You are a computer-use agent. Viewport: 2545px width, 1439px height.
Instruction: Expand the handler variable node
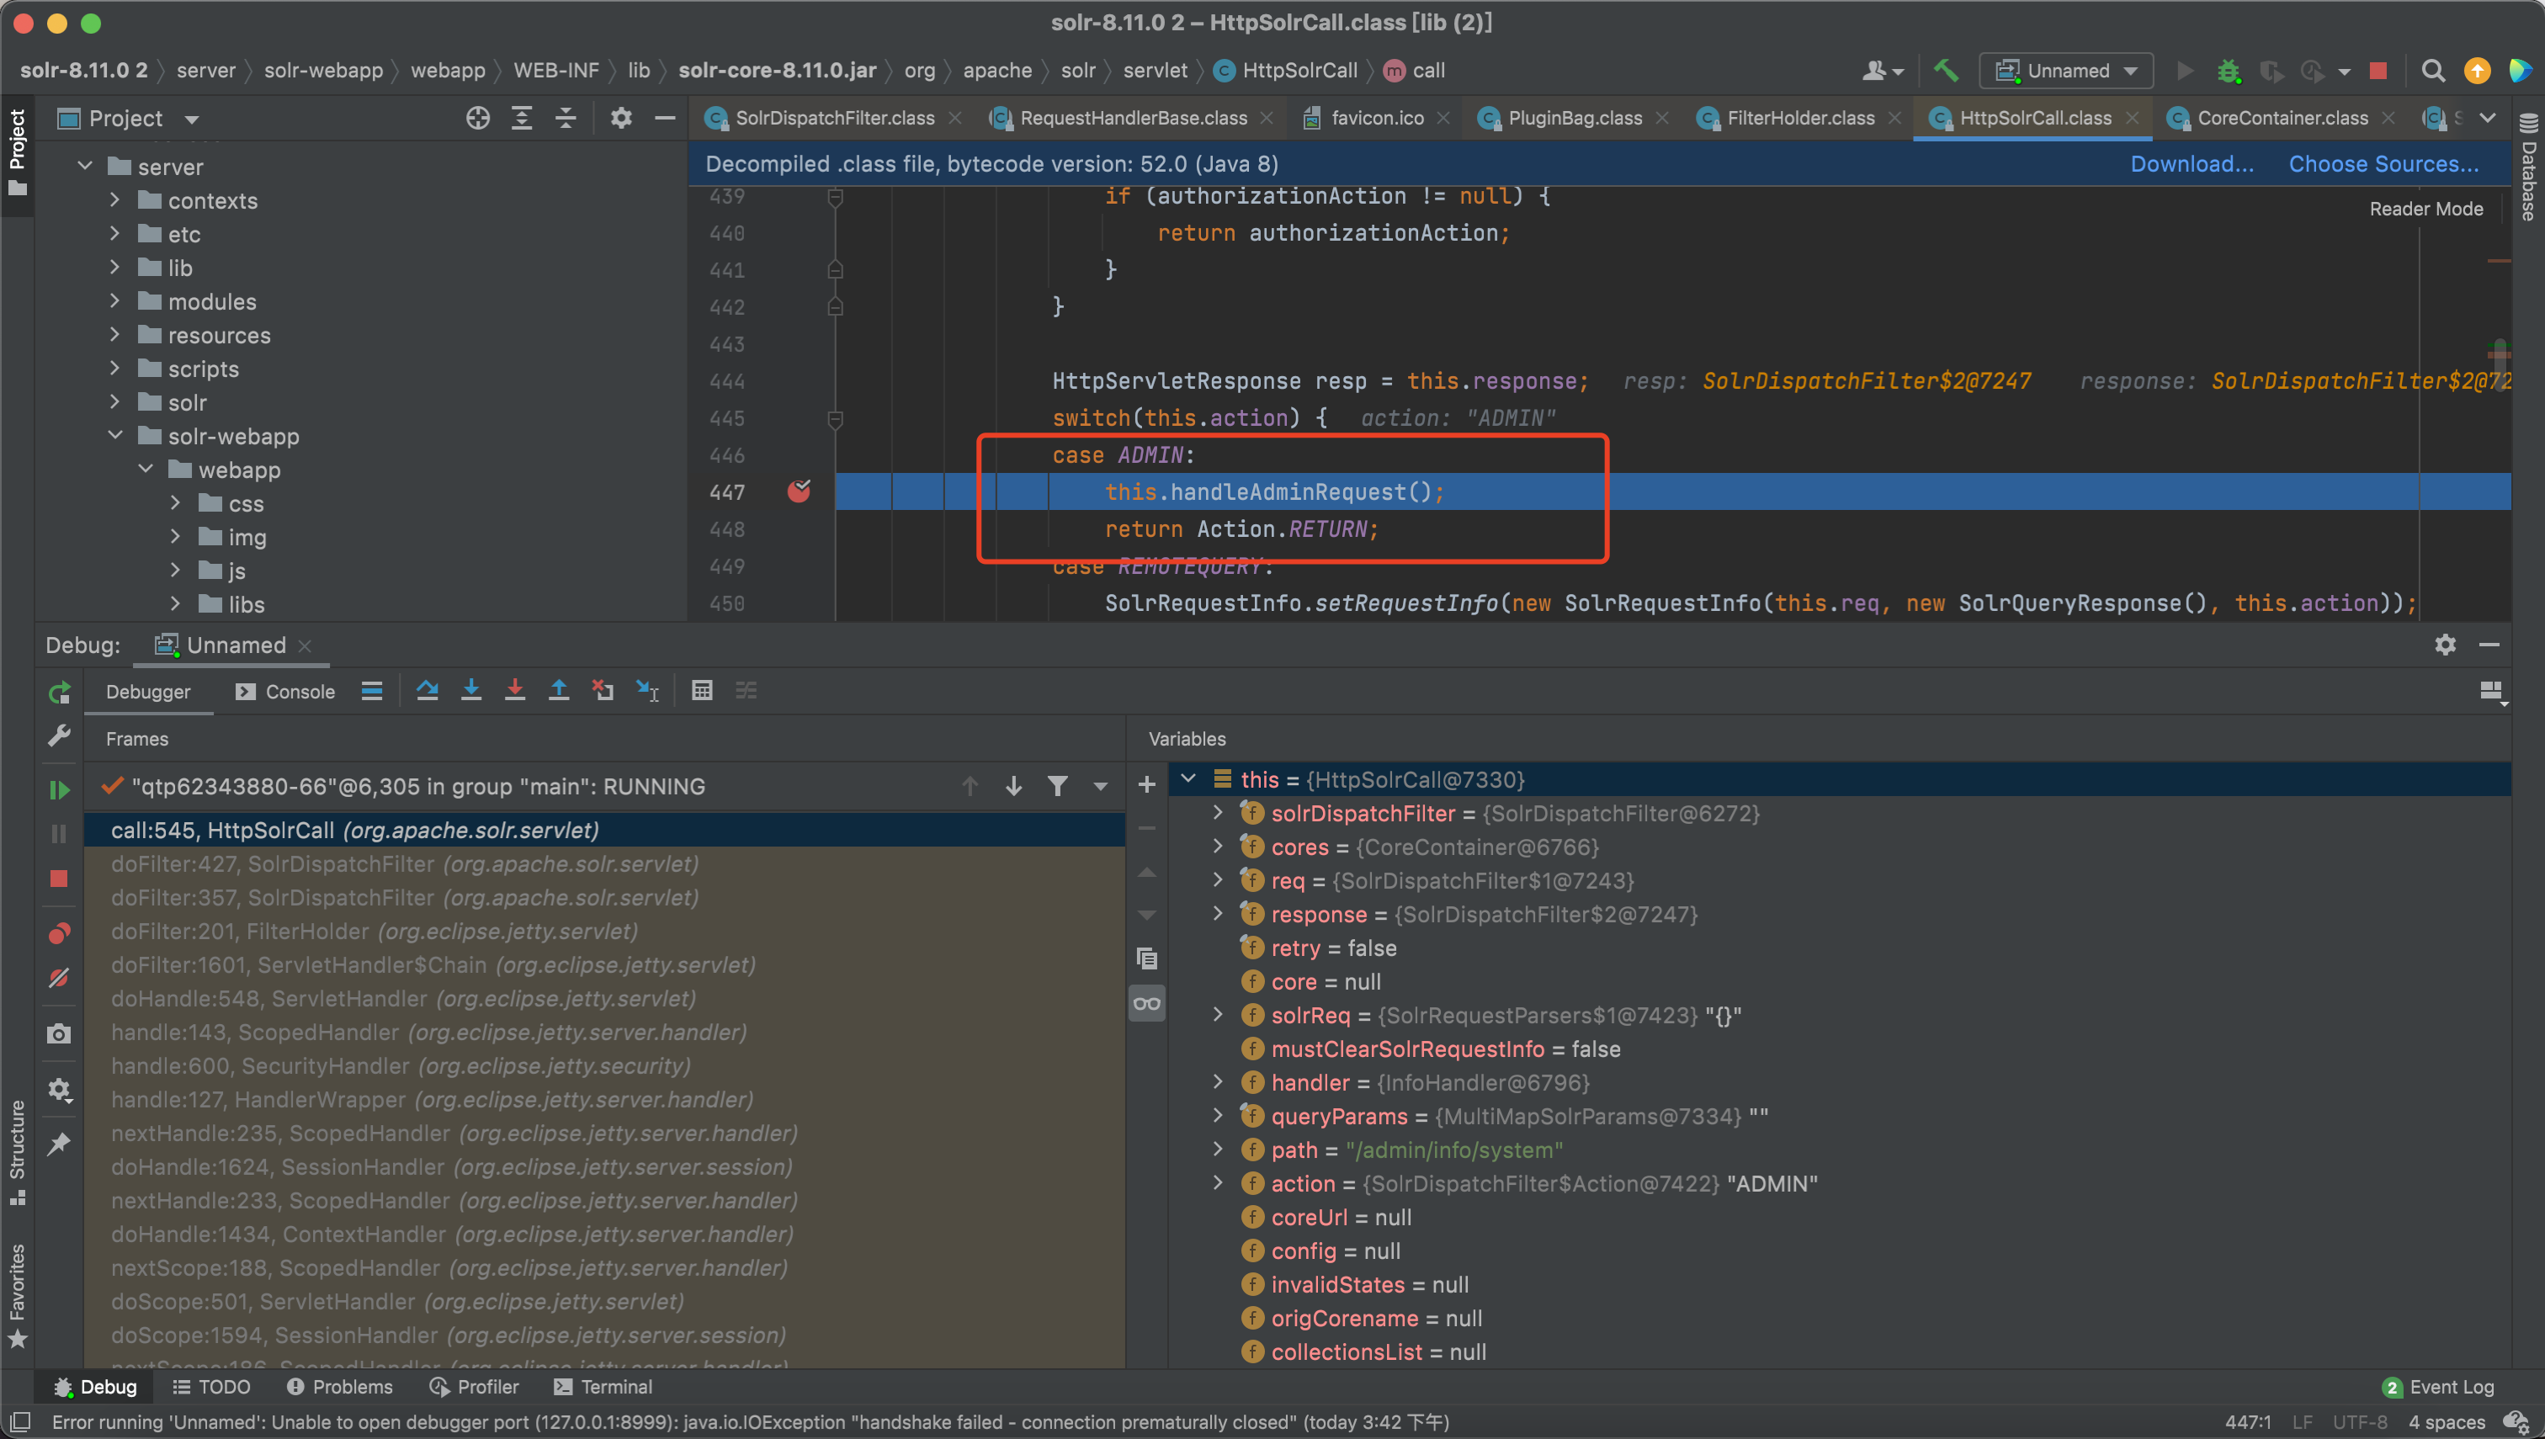[1218, 1081]
